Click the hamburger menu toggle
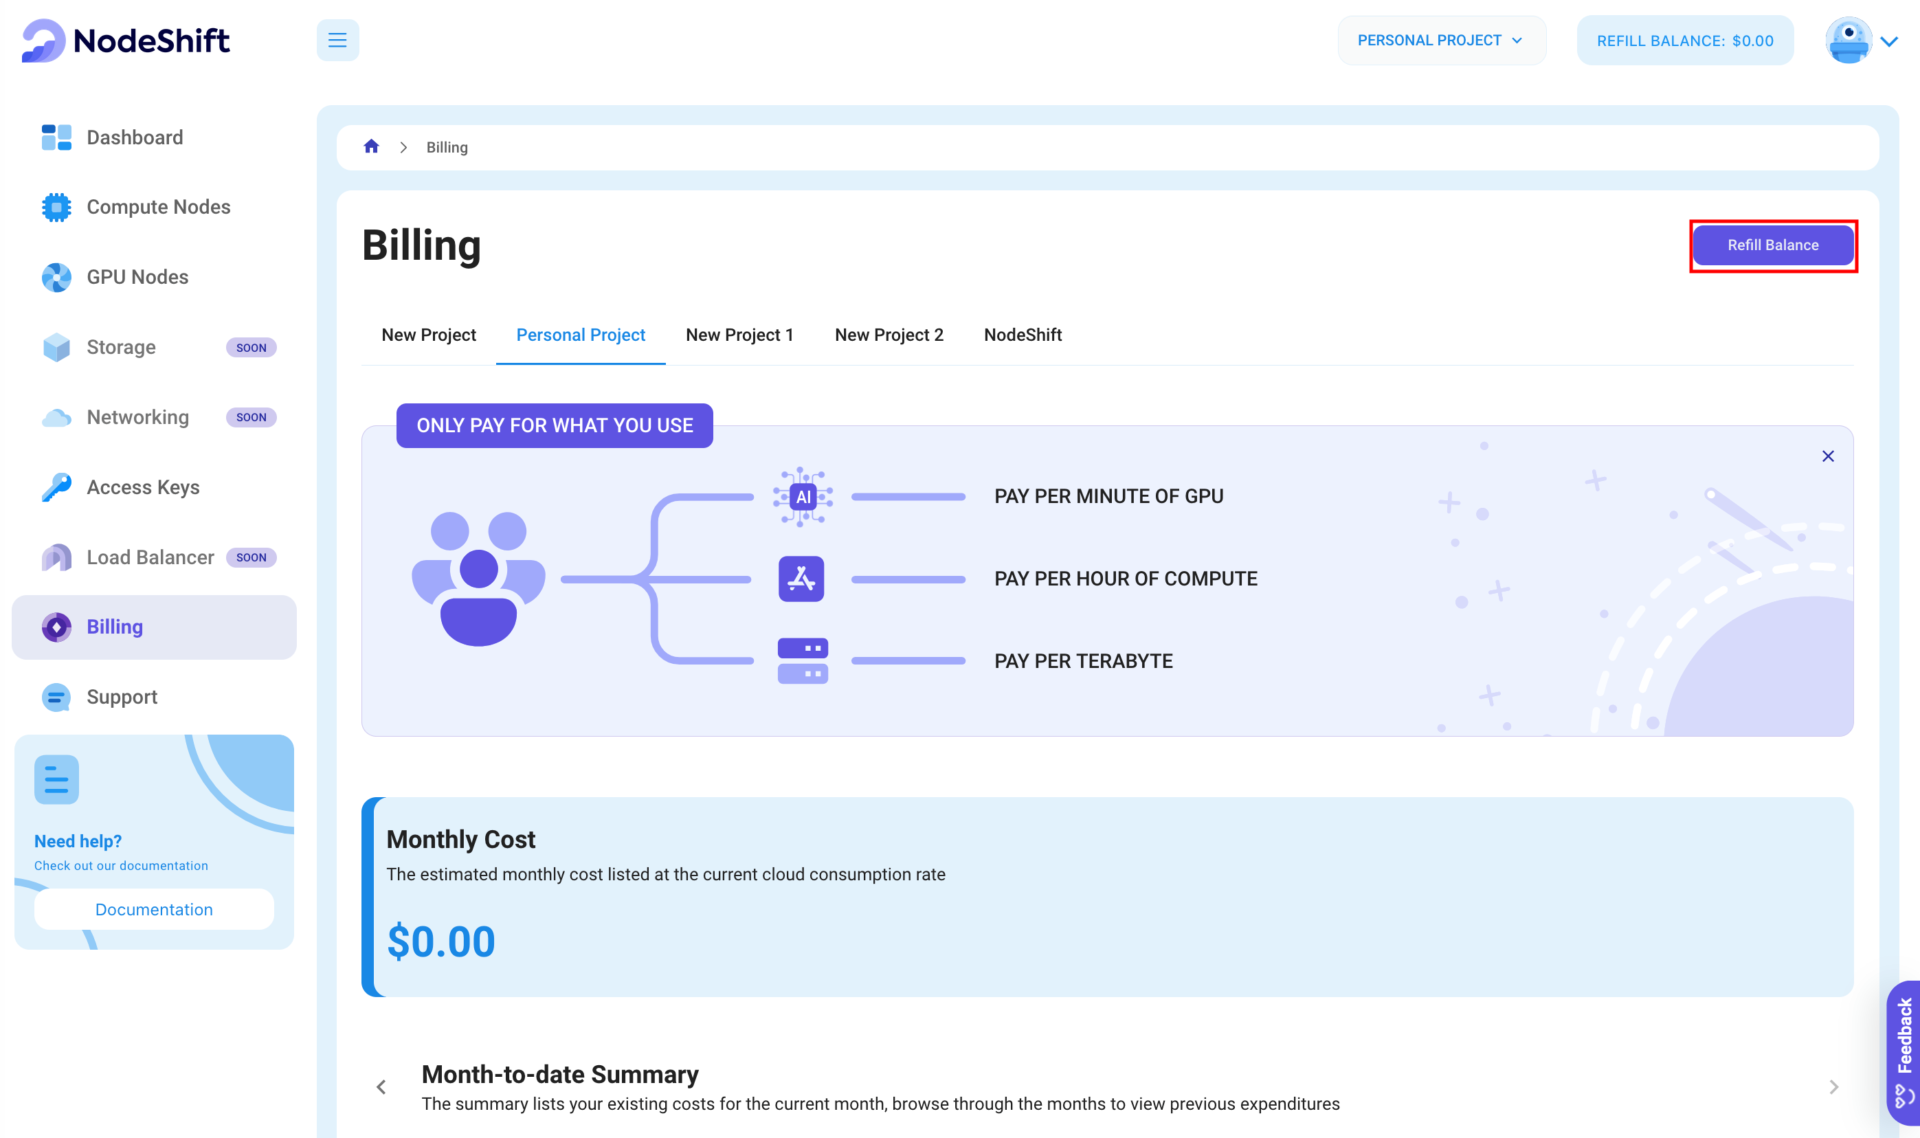Image resolution: width=1920 pixels, height=1138 pixels. [337, 41]
